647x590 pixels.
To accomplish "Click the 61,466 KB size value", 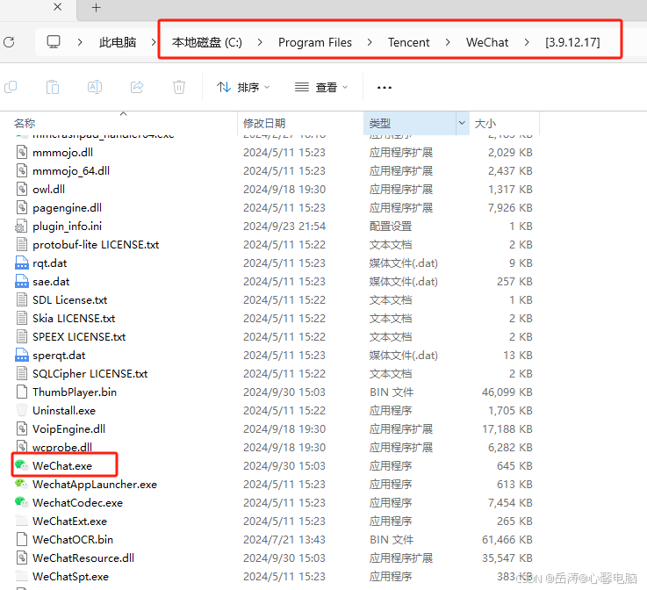I will 507,539.
